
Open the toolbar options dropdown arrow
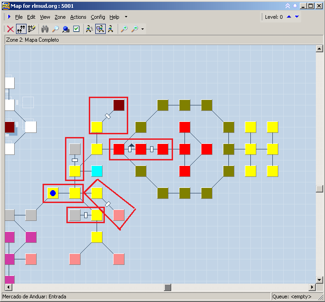click(x=143, y=29)
